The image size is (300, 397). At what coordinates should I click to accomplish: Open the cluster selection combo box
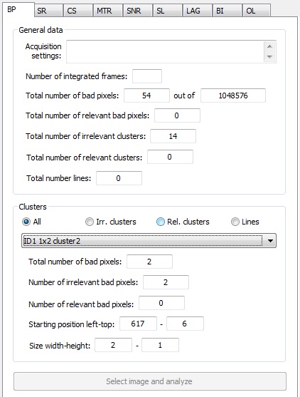coord(149,240)
